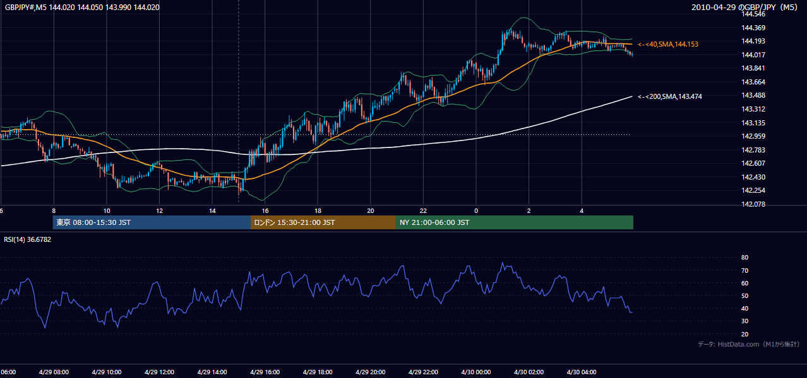Click the 4/29 10:00 time label

coord(107,372)
